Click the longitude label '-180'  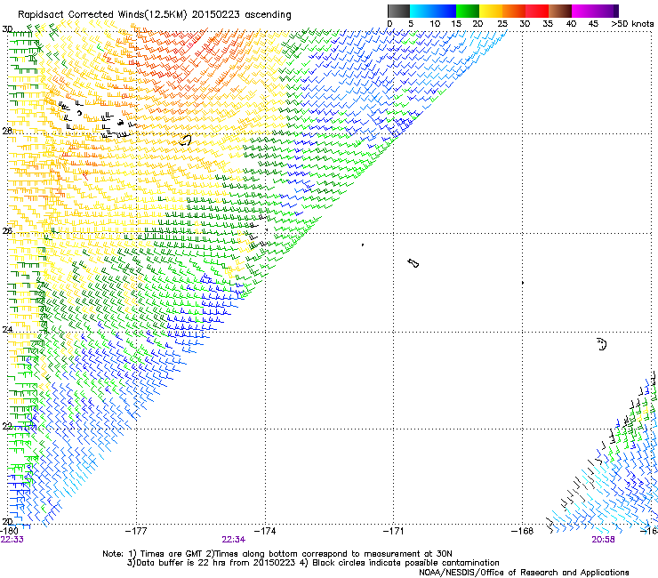pyautogui.click(x=10, y=531)
